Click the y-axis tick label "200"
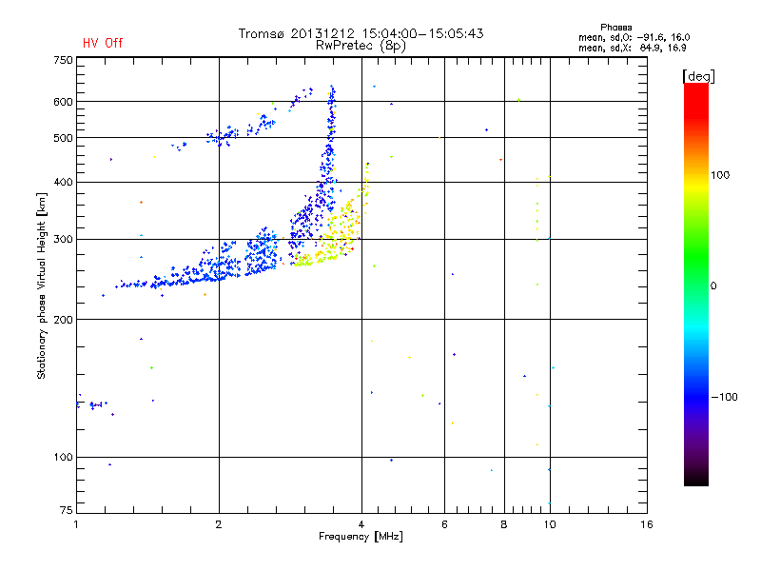The width and height of the screenshot is (761, 571). click(63, 320)
